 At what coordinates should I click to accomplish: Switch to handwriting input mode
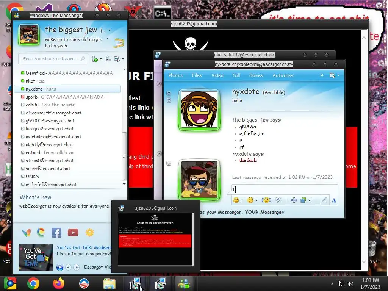point(324,200)
